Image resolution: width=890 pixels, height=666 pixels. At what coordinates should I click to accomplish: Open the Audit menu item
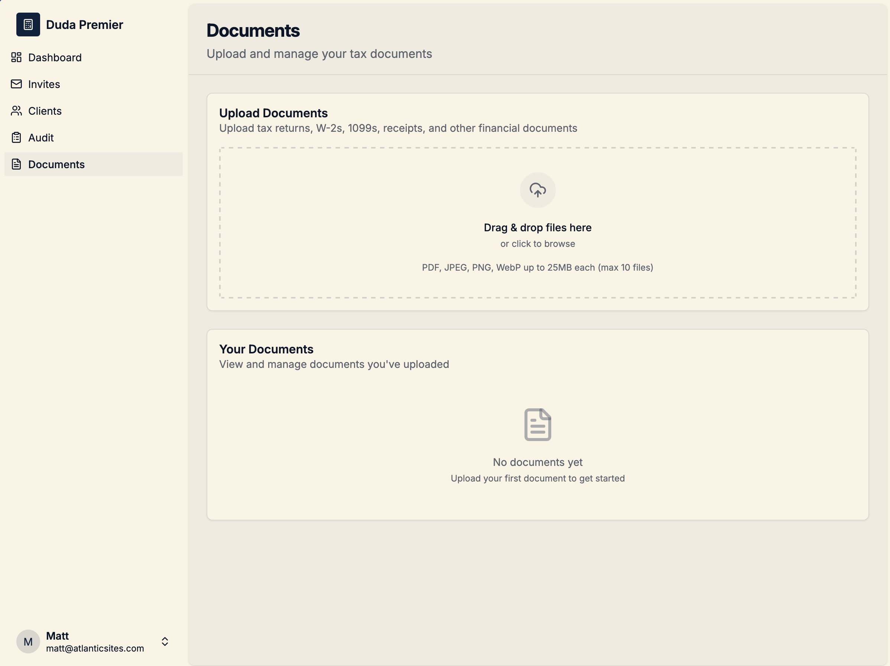tap(40, 138)
